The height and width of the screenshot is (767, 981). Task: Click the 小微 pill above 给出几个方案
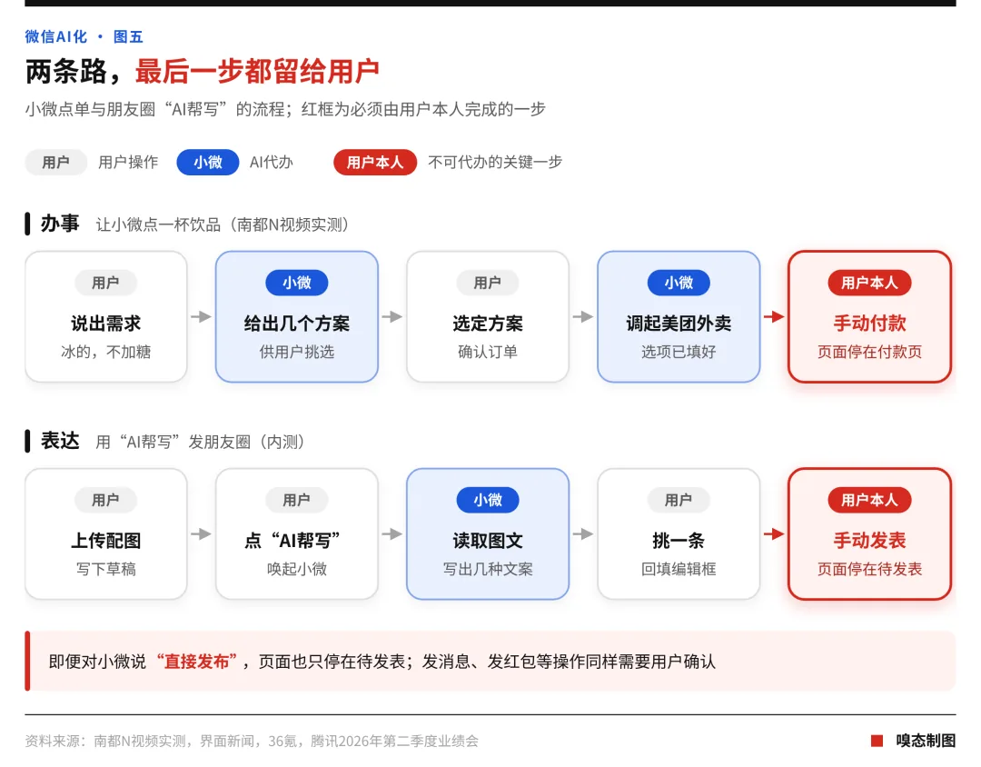(x=296, y=283)
